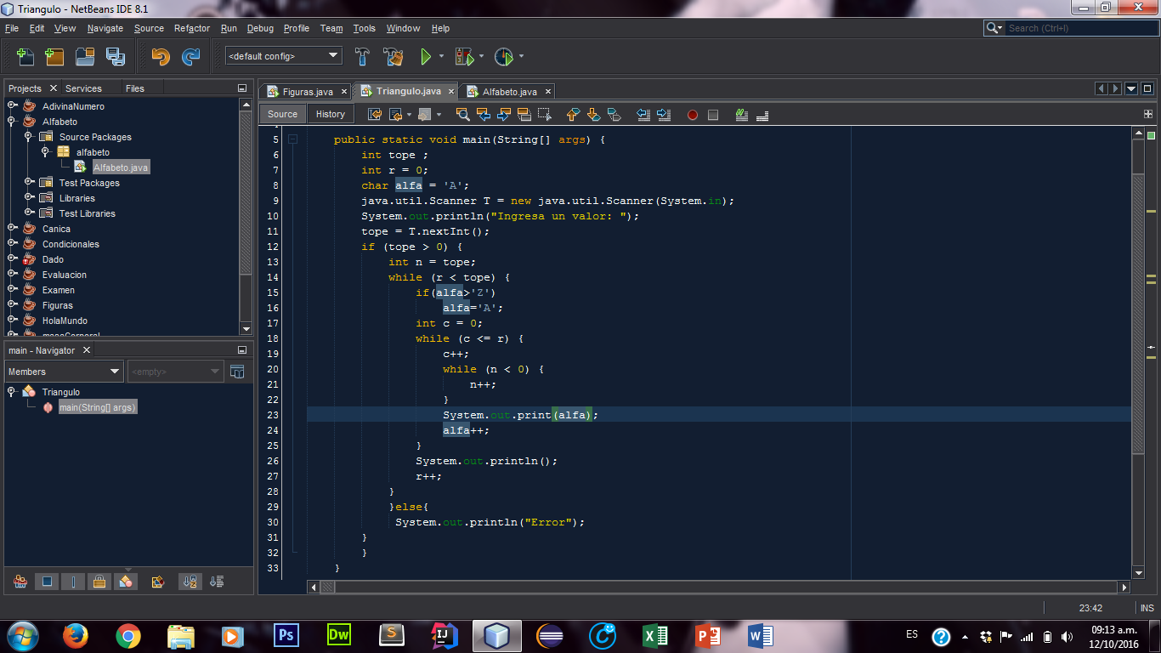Undo the last edit in toolbar
The image size is (1161, 653).
161,57
